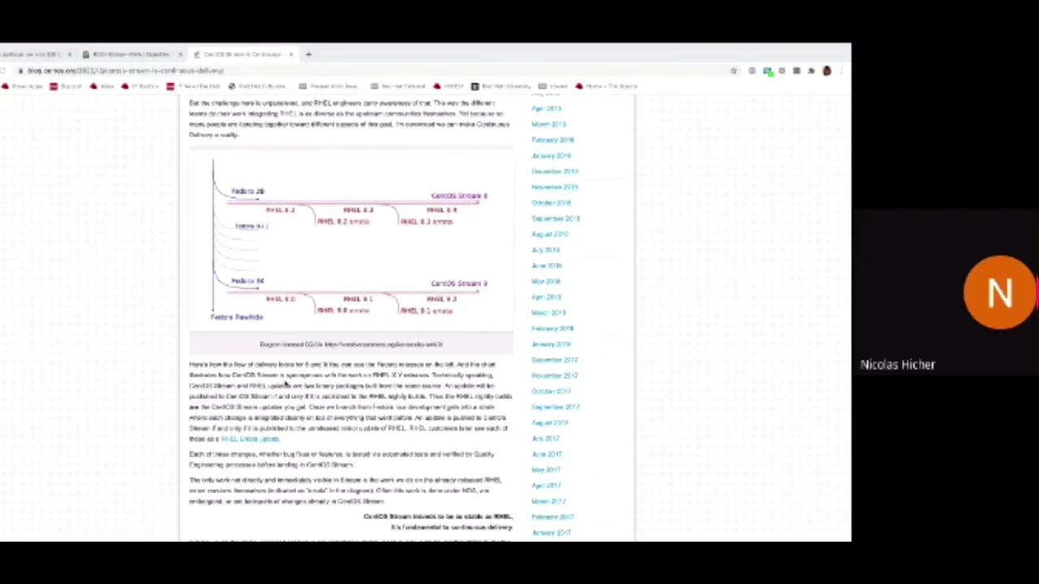1039x584 pixels.
Task: Open the October 2017 archive
Action: [x=551, y=391]
